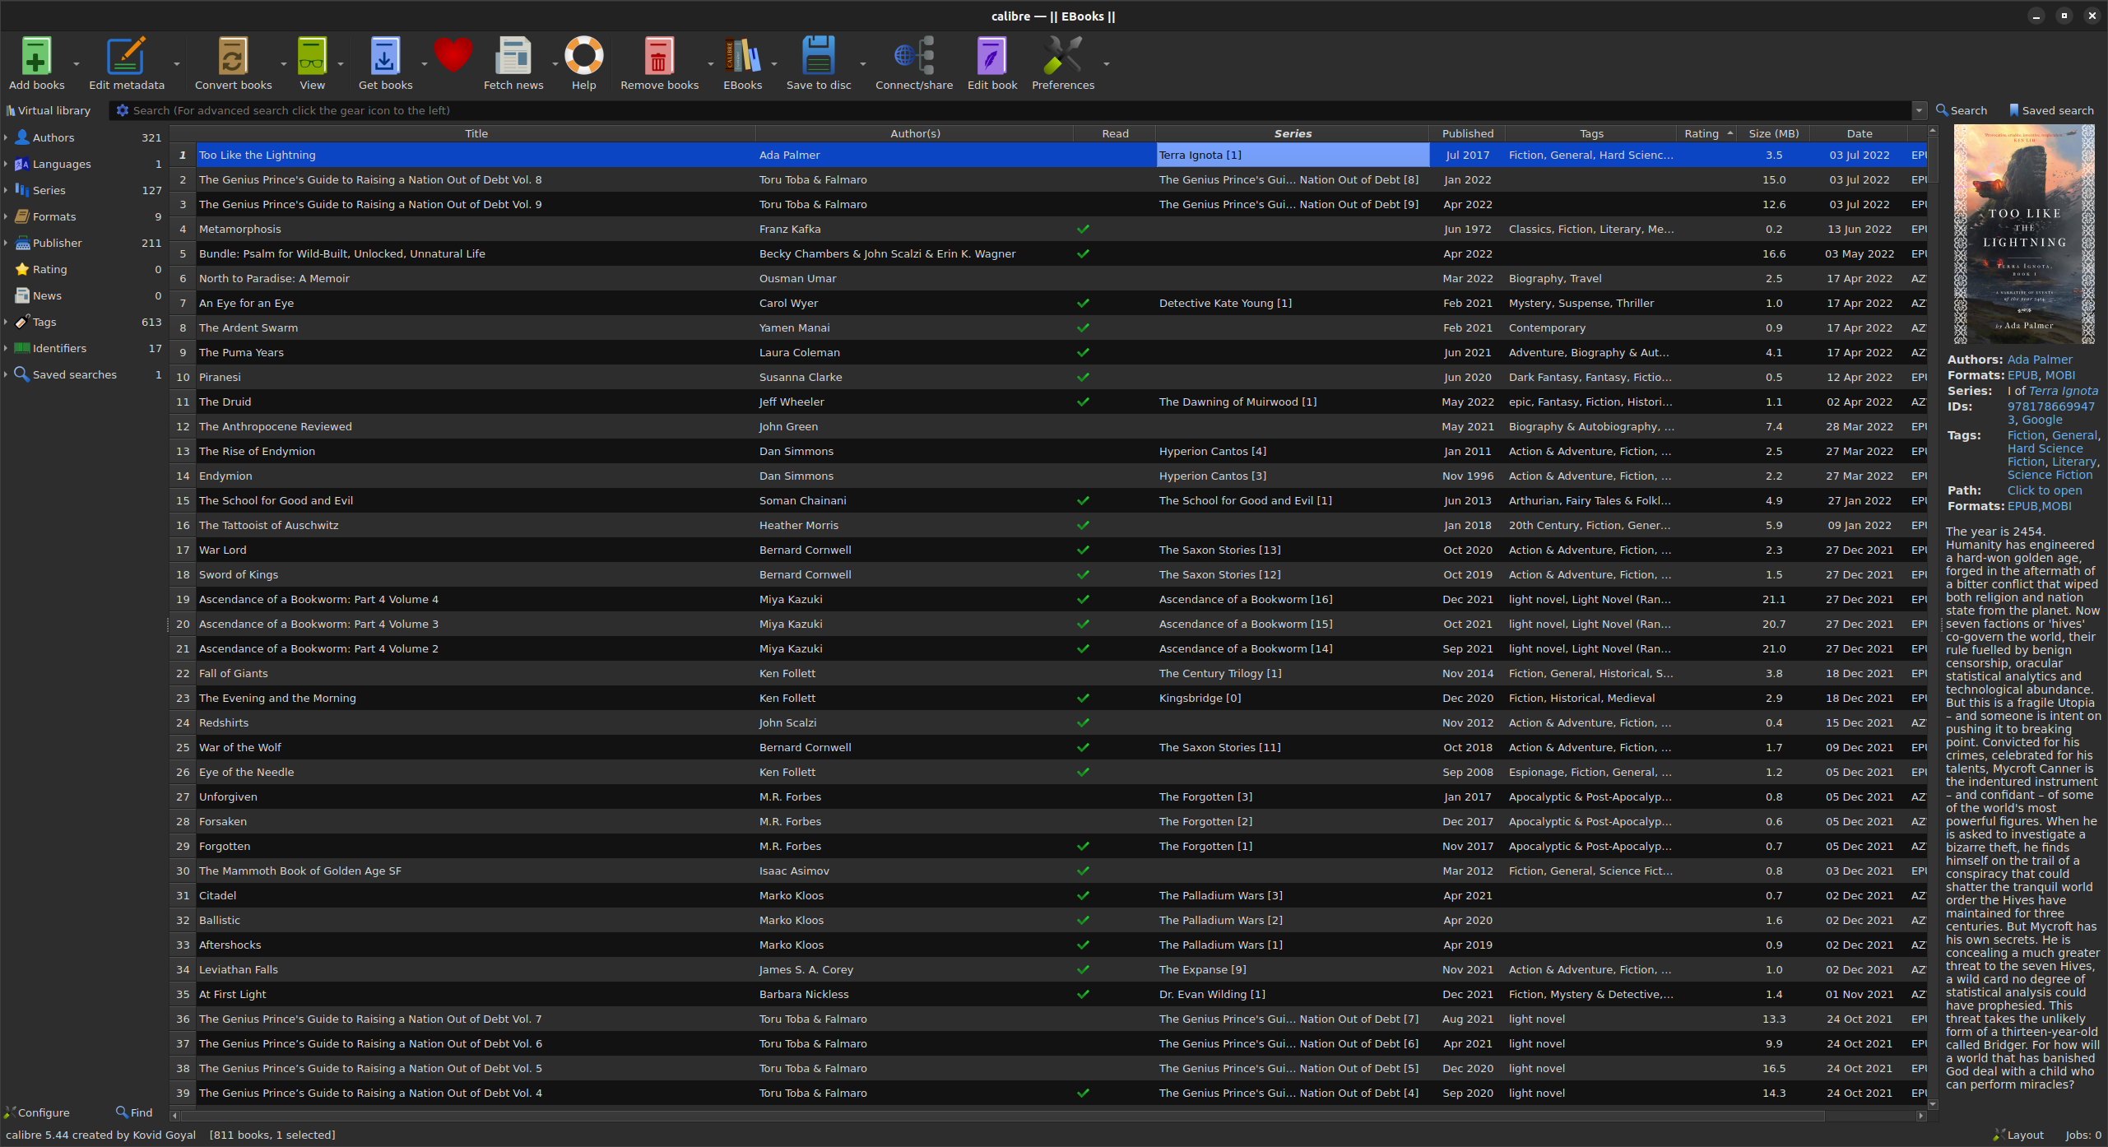Viewport: 2108px width, 1147px height.
Task: Sort by Read column header
Action: (x=1115, y=133)
